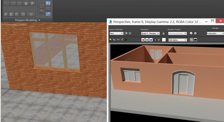Click the rendered house image
The height and width of the screenshot is (122, 224).
[167, 83]
